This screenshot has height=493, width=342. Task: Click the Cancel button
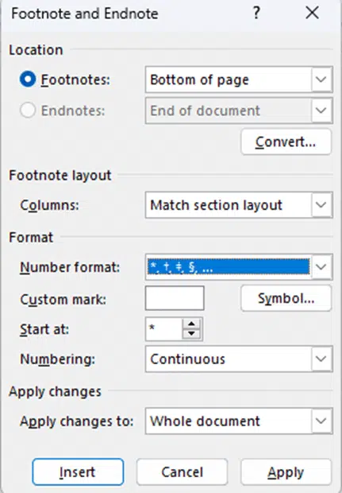(x=182, y=472)
